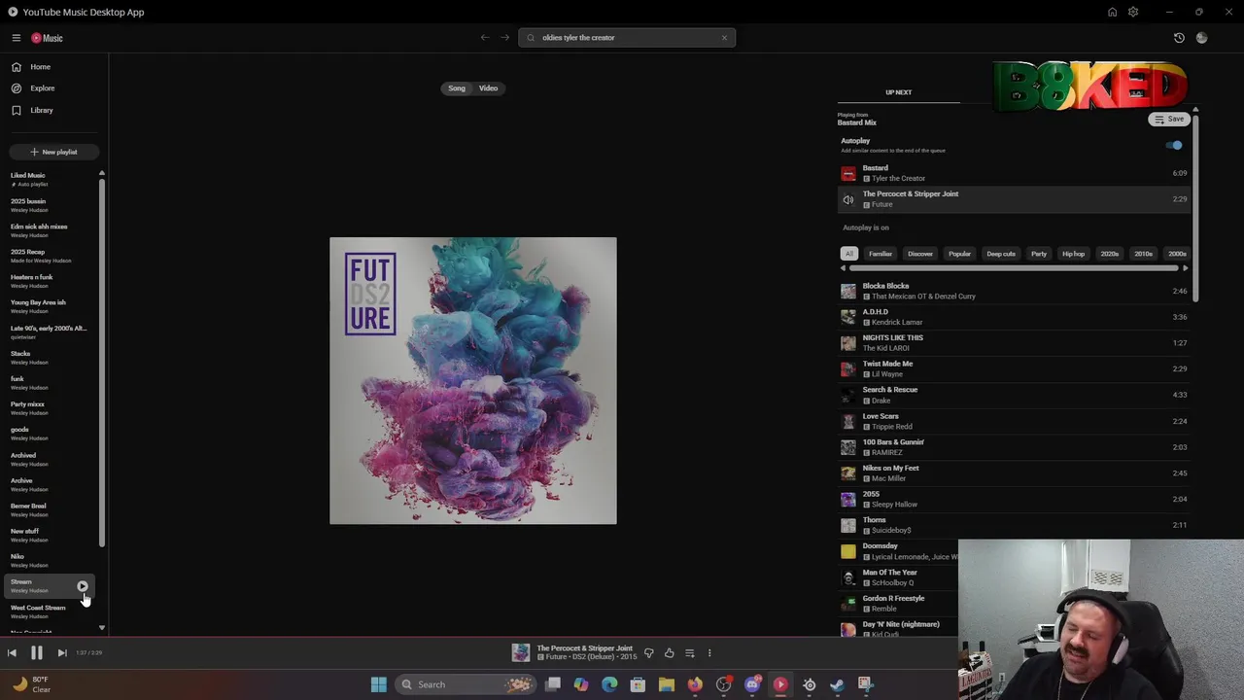Create a New playlist

tap(53, 152)
